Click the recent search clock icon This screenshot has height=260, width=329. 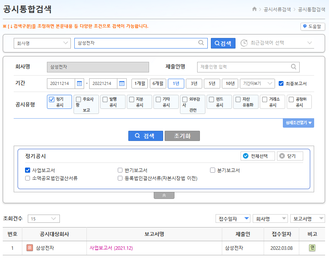244,43
